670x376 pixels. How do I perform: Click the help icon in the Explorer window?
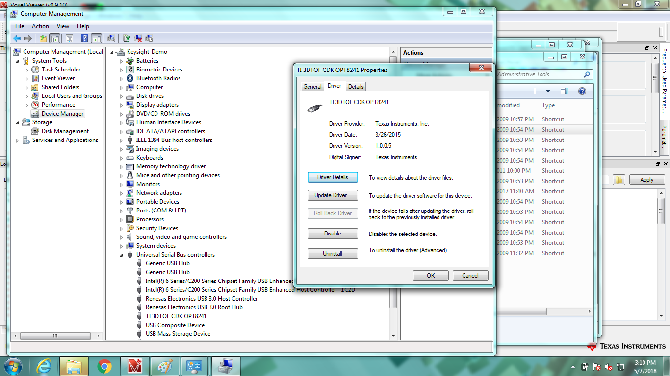click(x=582, y=91)
